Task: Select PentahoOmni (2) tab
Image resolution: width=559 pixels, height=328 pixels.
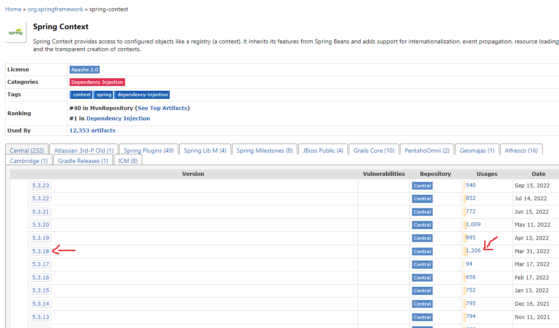Action: point(427,150)
